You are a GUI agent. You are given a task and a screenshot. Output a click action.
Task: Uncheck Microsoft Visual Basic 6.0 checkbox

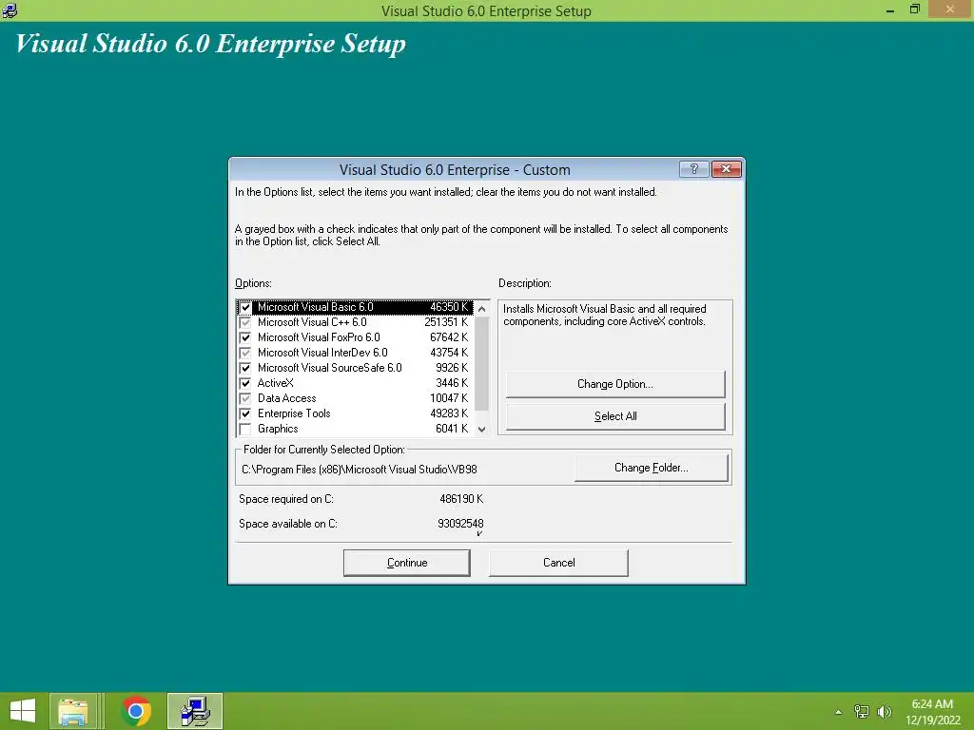(245, 307)
